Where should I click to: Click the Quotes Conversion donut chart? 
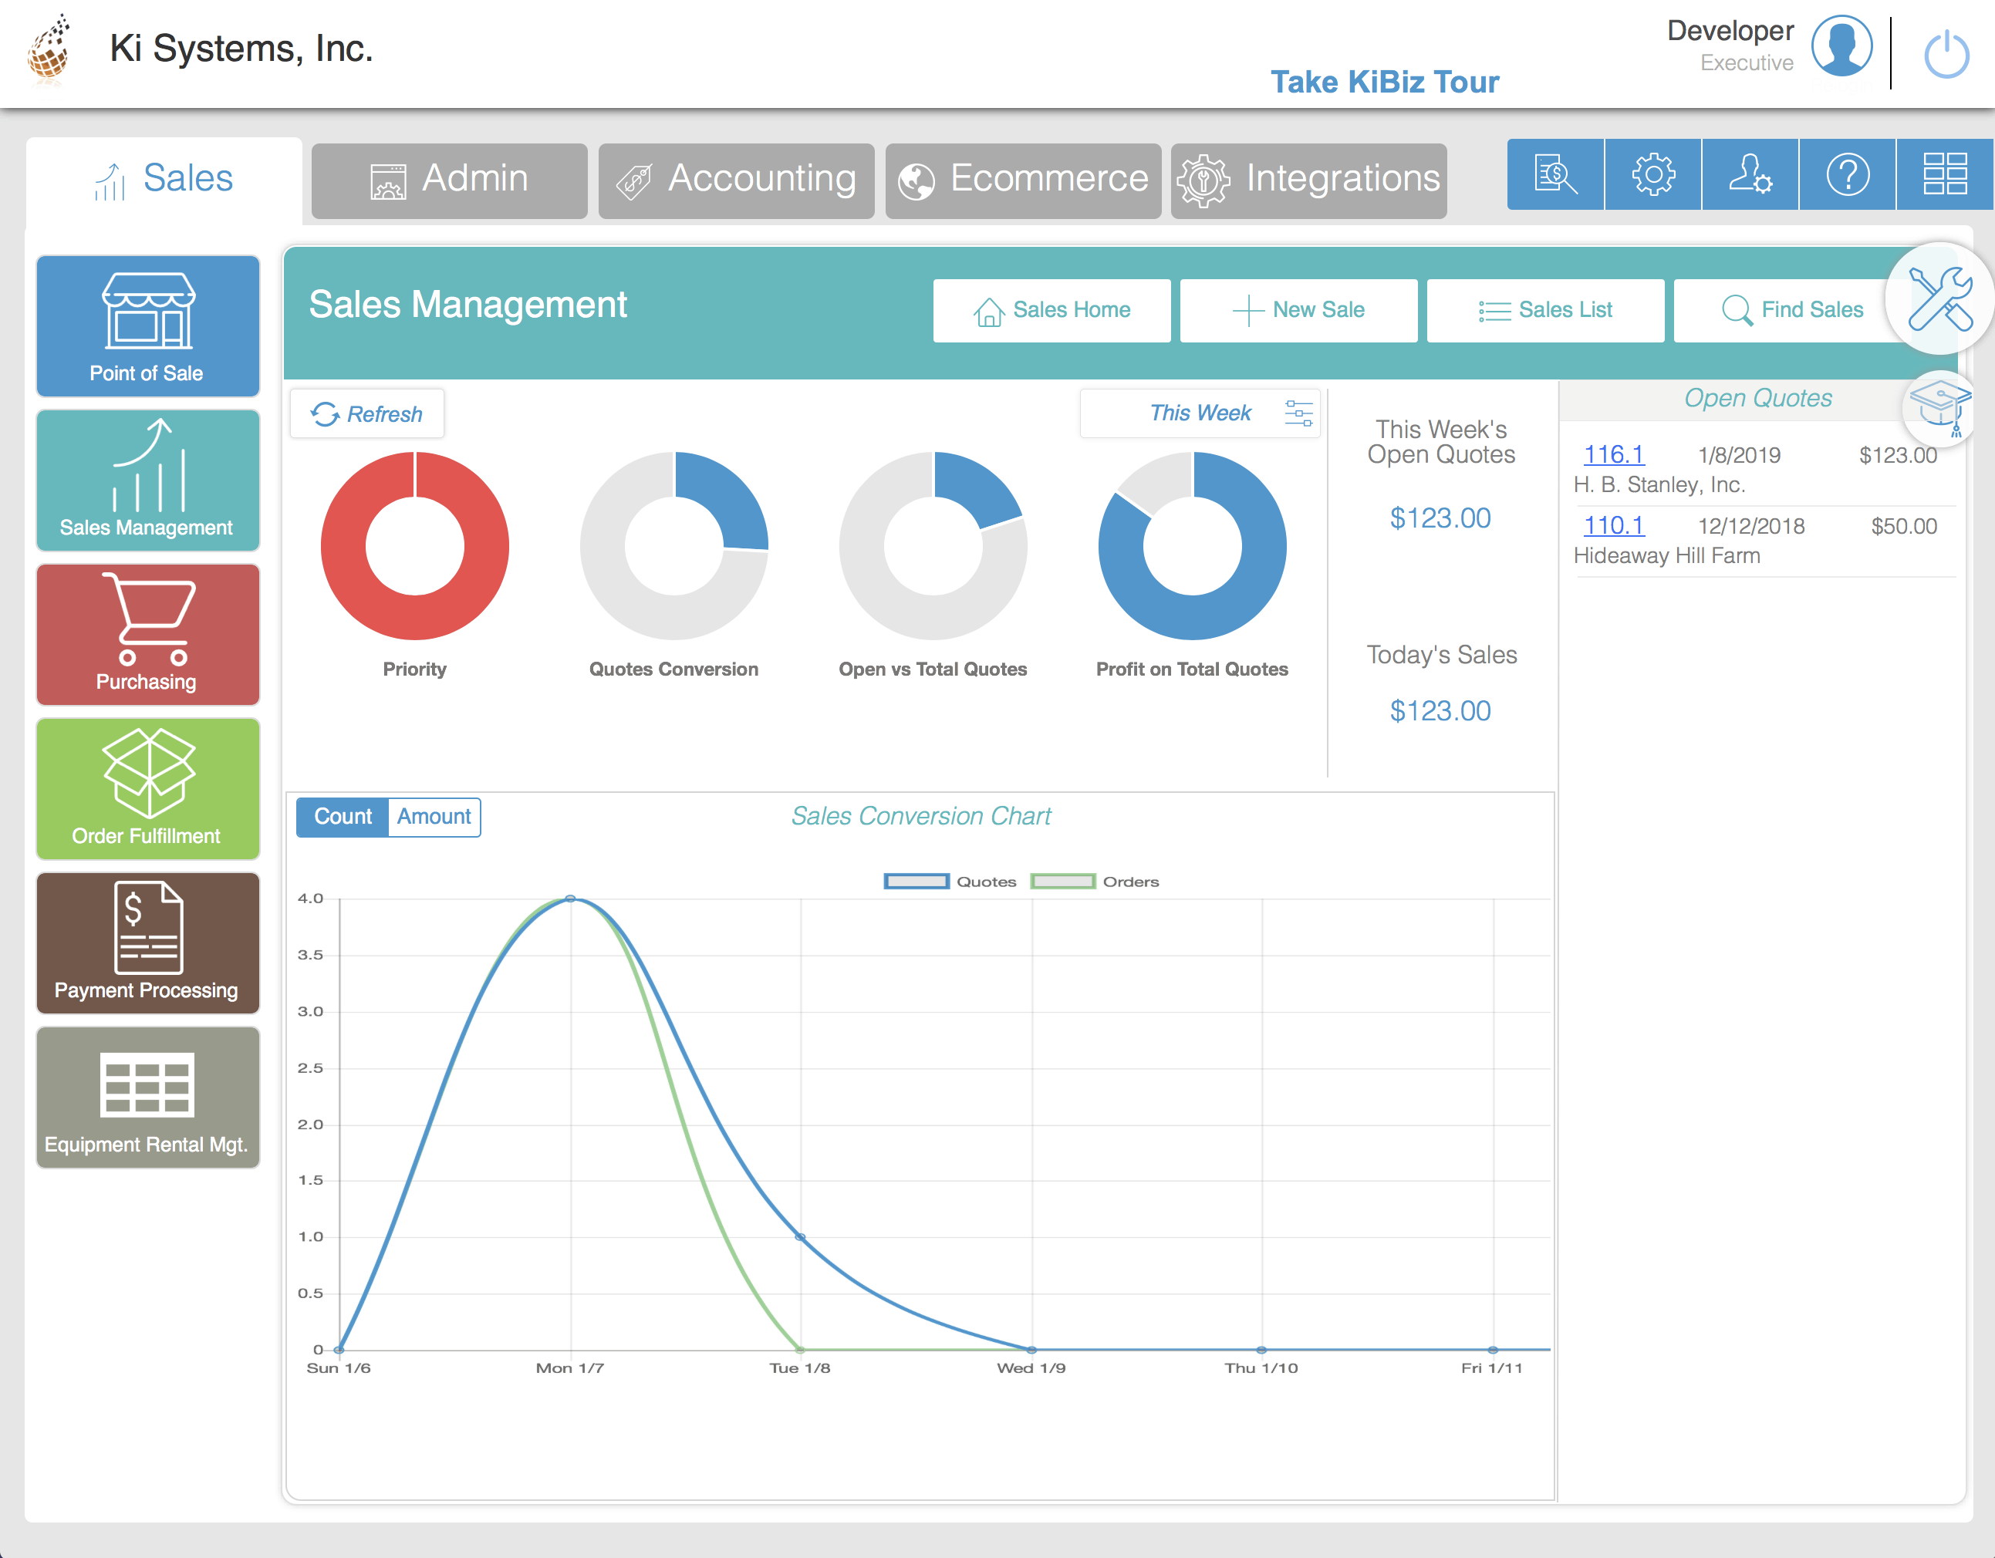(x=674, y=546)
